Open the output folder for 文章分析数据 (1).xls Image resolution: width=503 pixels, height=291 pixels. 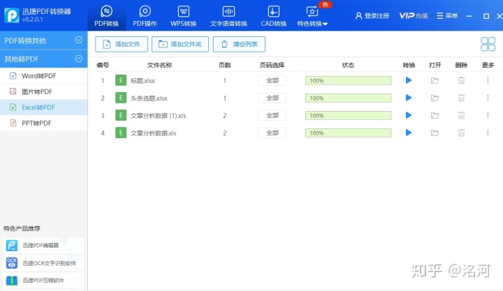pyautogui.click(x=435, y=115)
